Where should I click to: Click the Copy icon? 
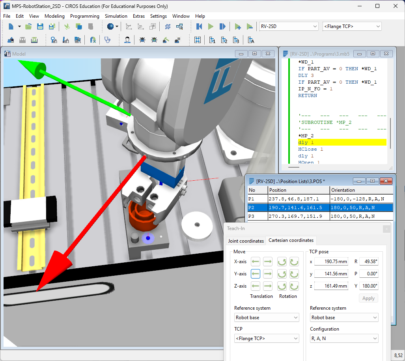79,26
